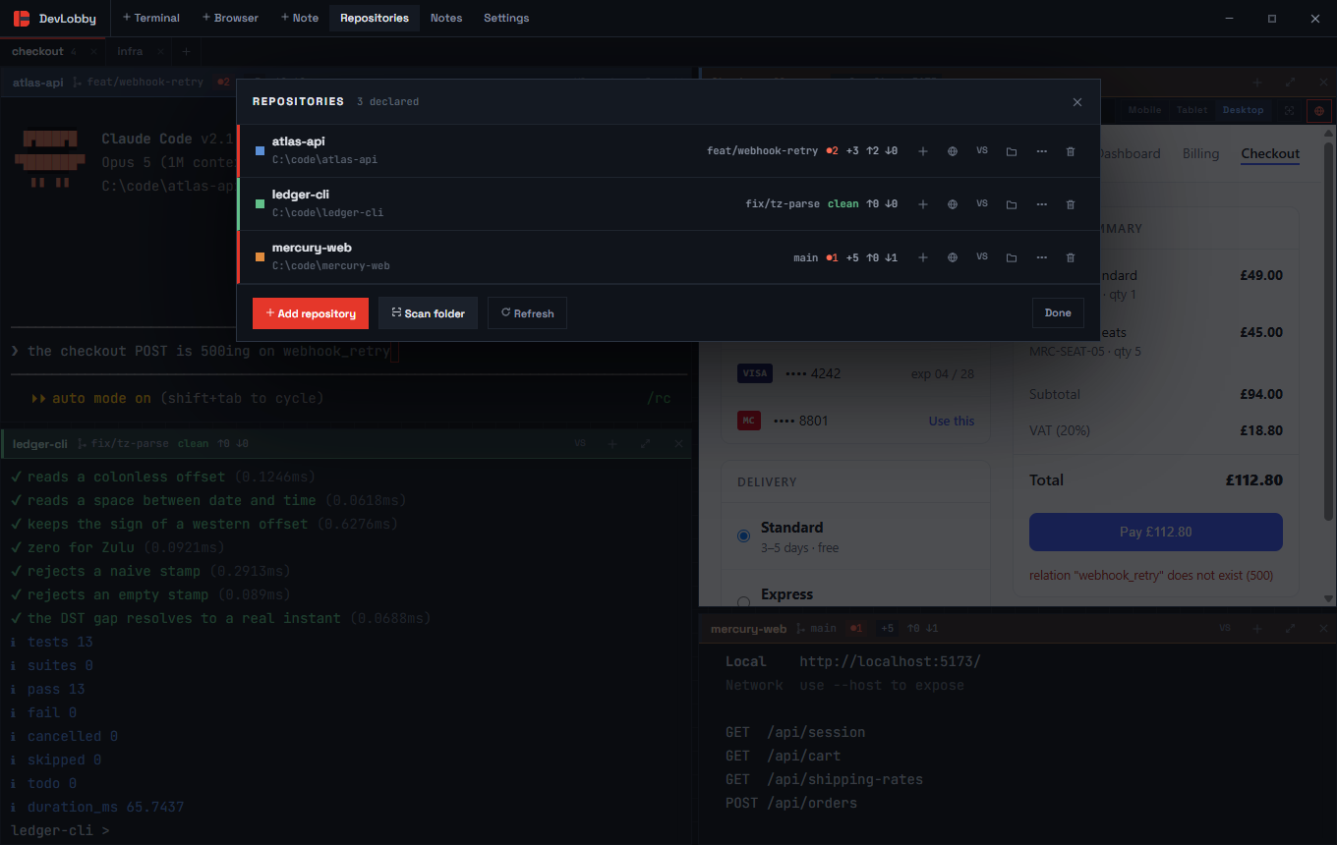
Task: Click the green color square beside ledger-cli
Action: pos(260,204)
